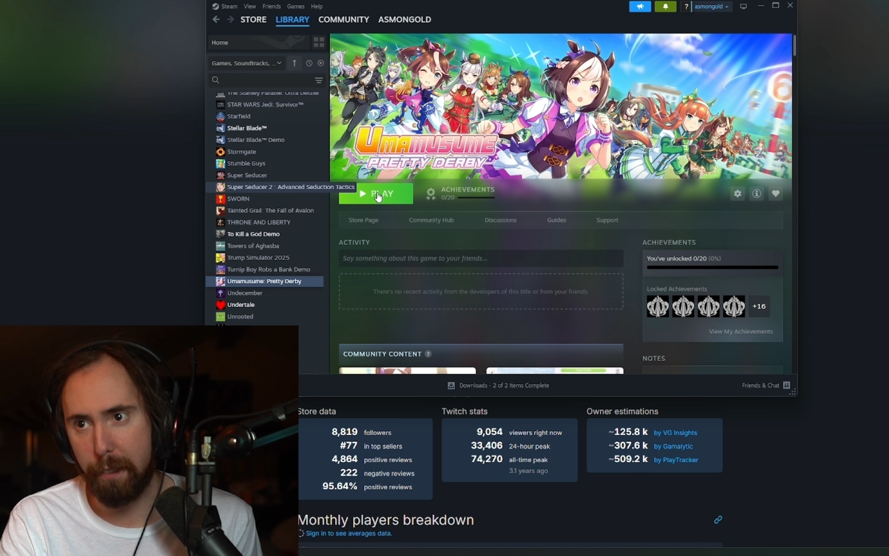Open advanced filters icon beside search
This screenshot has width=889, height=556.
coord(319,80)
